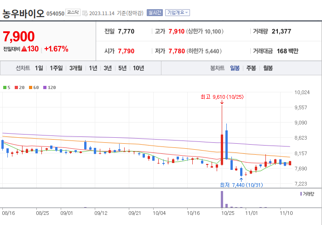Select the 3년 line chart tab
Image resolution: width=322 pixels, height=225 pixels.
pos(108,68)
